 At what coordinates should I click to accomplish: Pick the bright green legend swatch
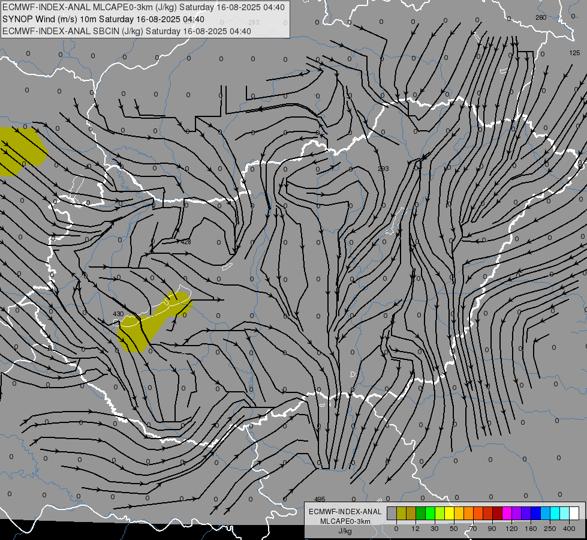coord(430,513)
